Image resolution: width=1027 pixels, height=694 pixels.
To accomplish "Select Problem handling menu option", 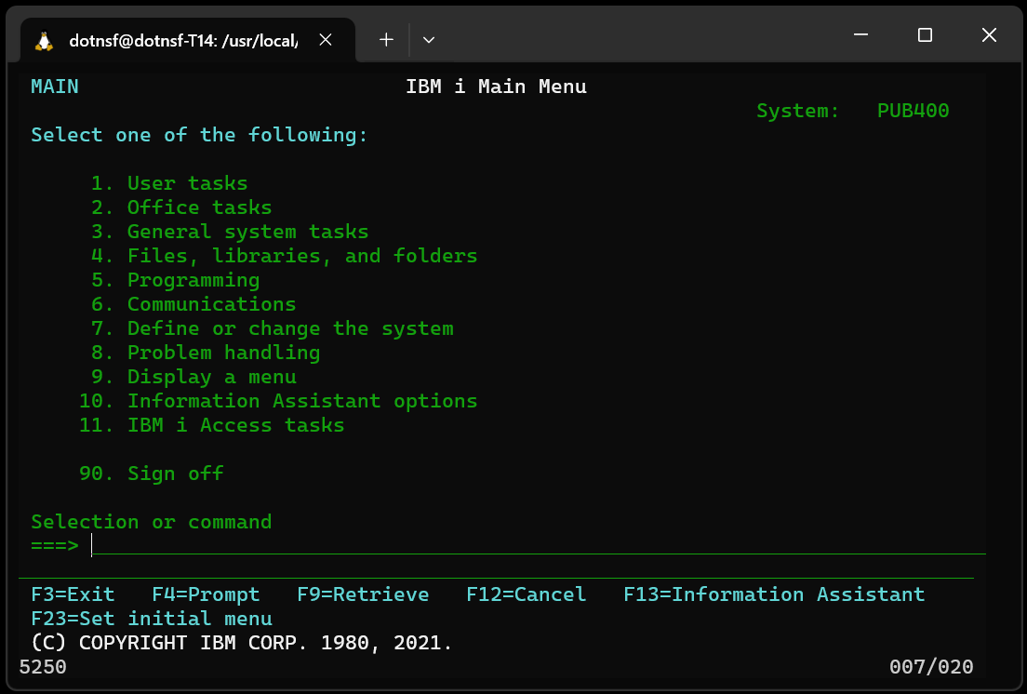I will [x=223, y=353].
